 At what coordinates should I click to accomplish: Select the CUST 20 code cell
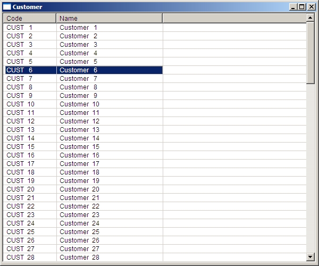click(x=30, y=189)
